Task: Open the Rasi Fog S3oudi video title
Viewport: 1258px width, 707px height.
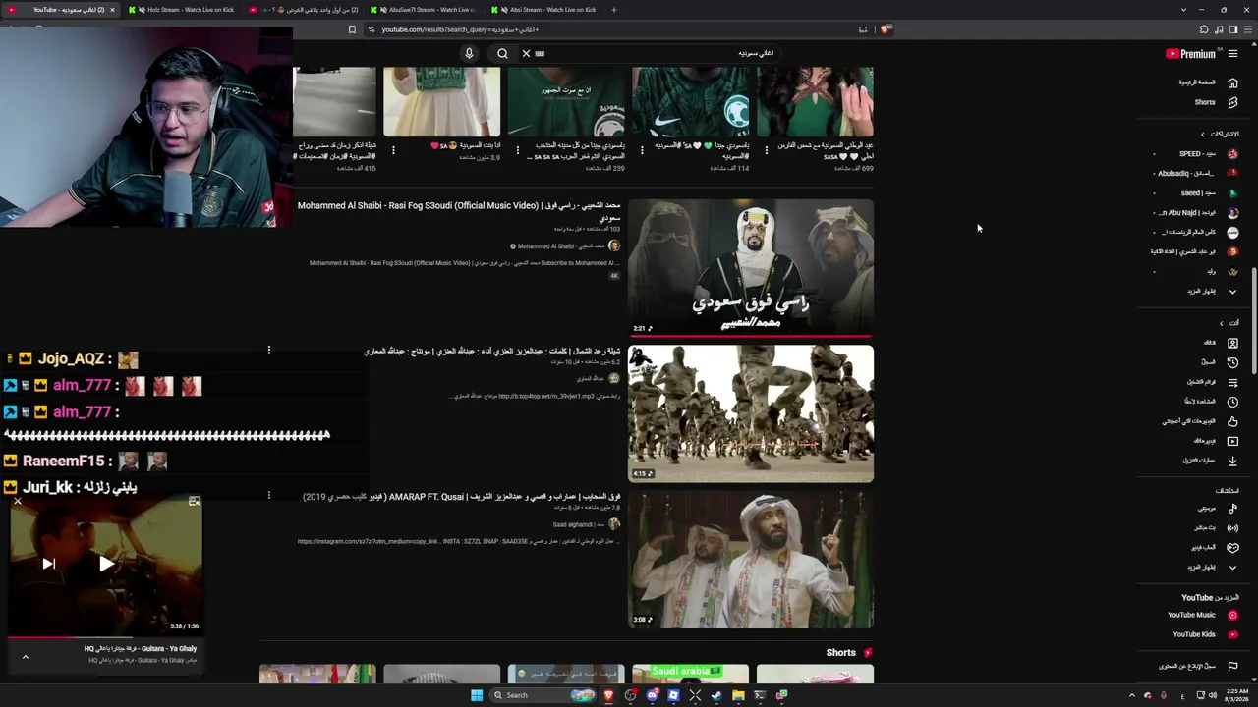Action: [459, 211]
